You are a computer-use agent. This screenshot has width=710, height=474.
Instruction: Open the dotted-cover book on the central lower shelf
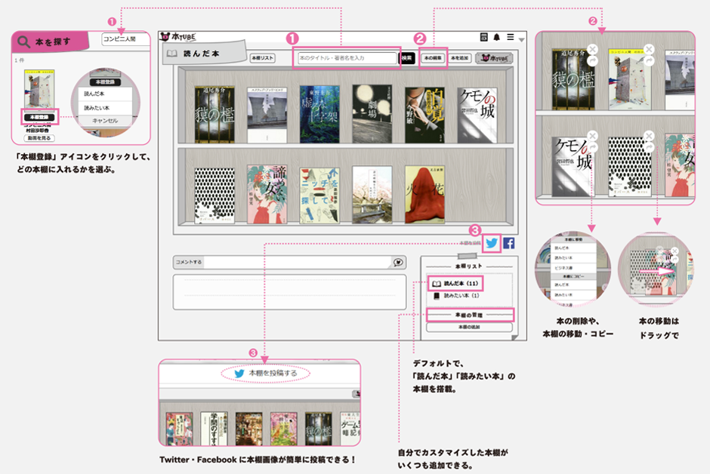pos(215,195)
